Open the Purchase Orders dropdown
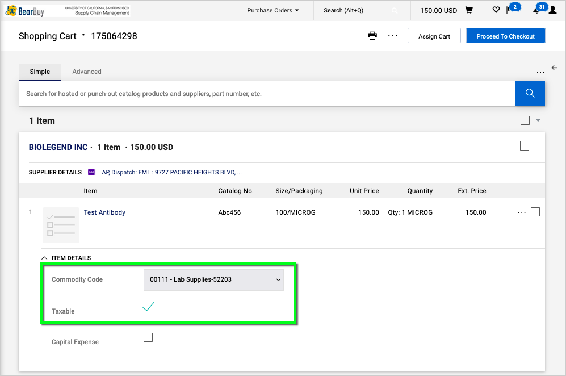Viewport: 566px width, 376px height. [273, 10]
